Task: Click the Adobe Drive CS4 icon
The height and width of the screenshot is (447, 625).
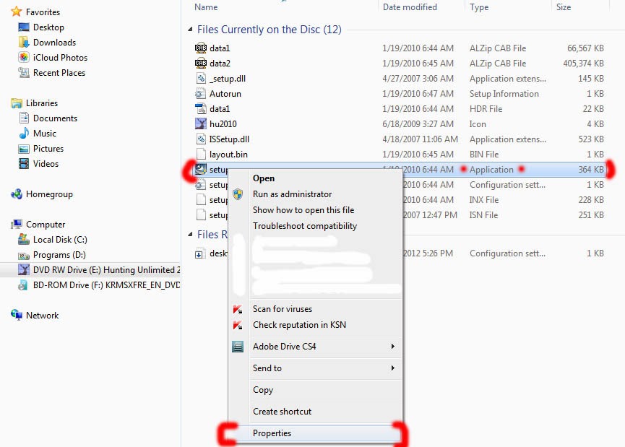Action: [x=237, y=347]
